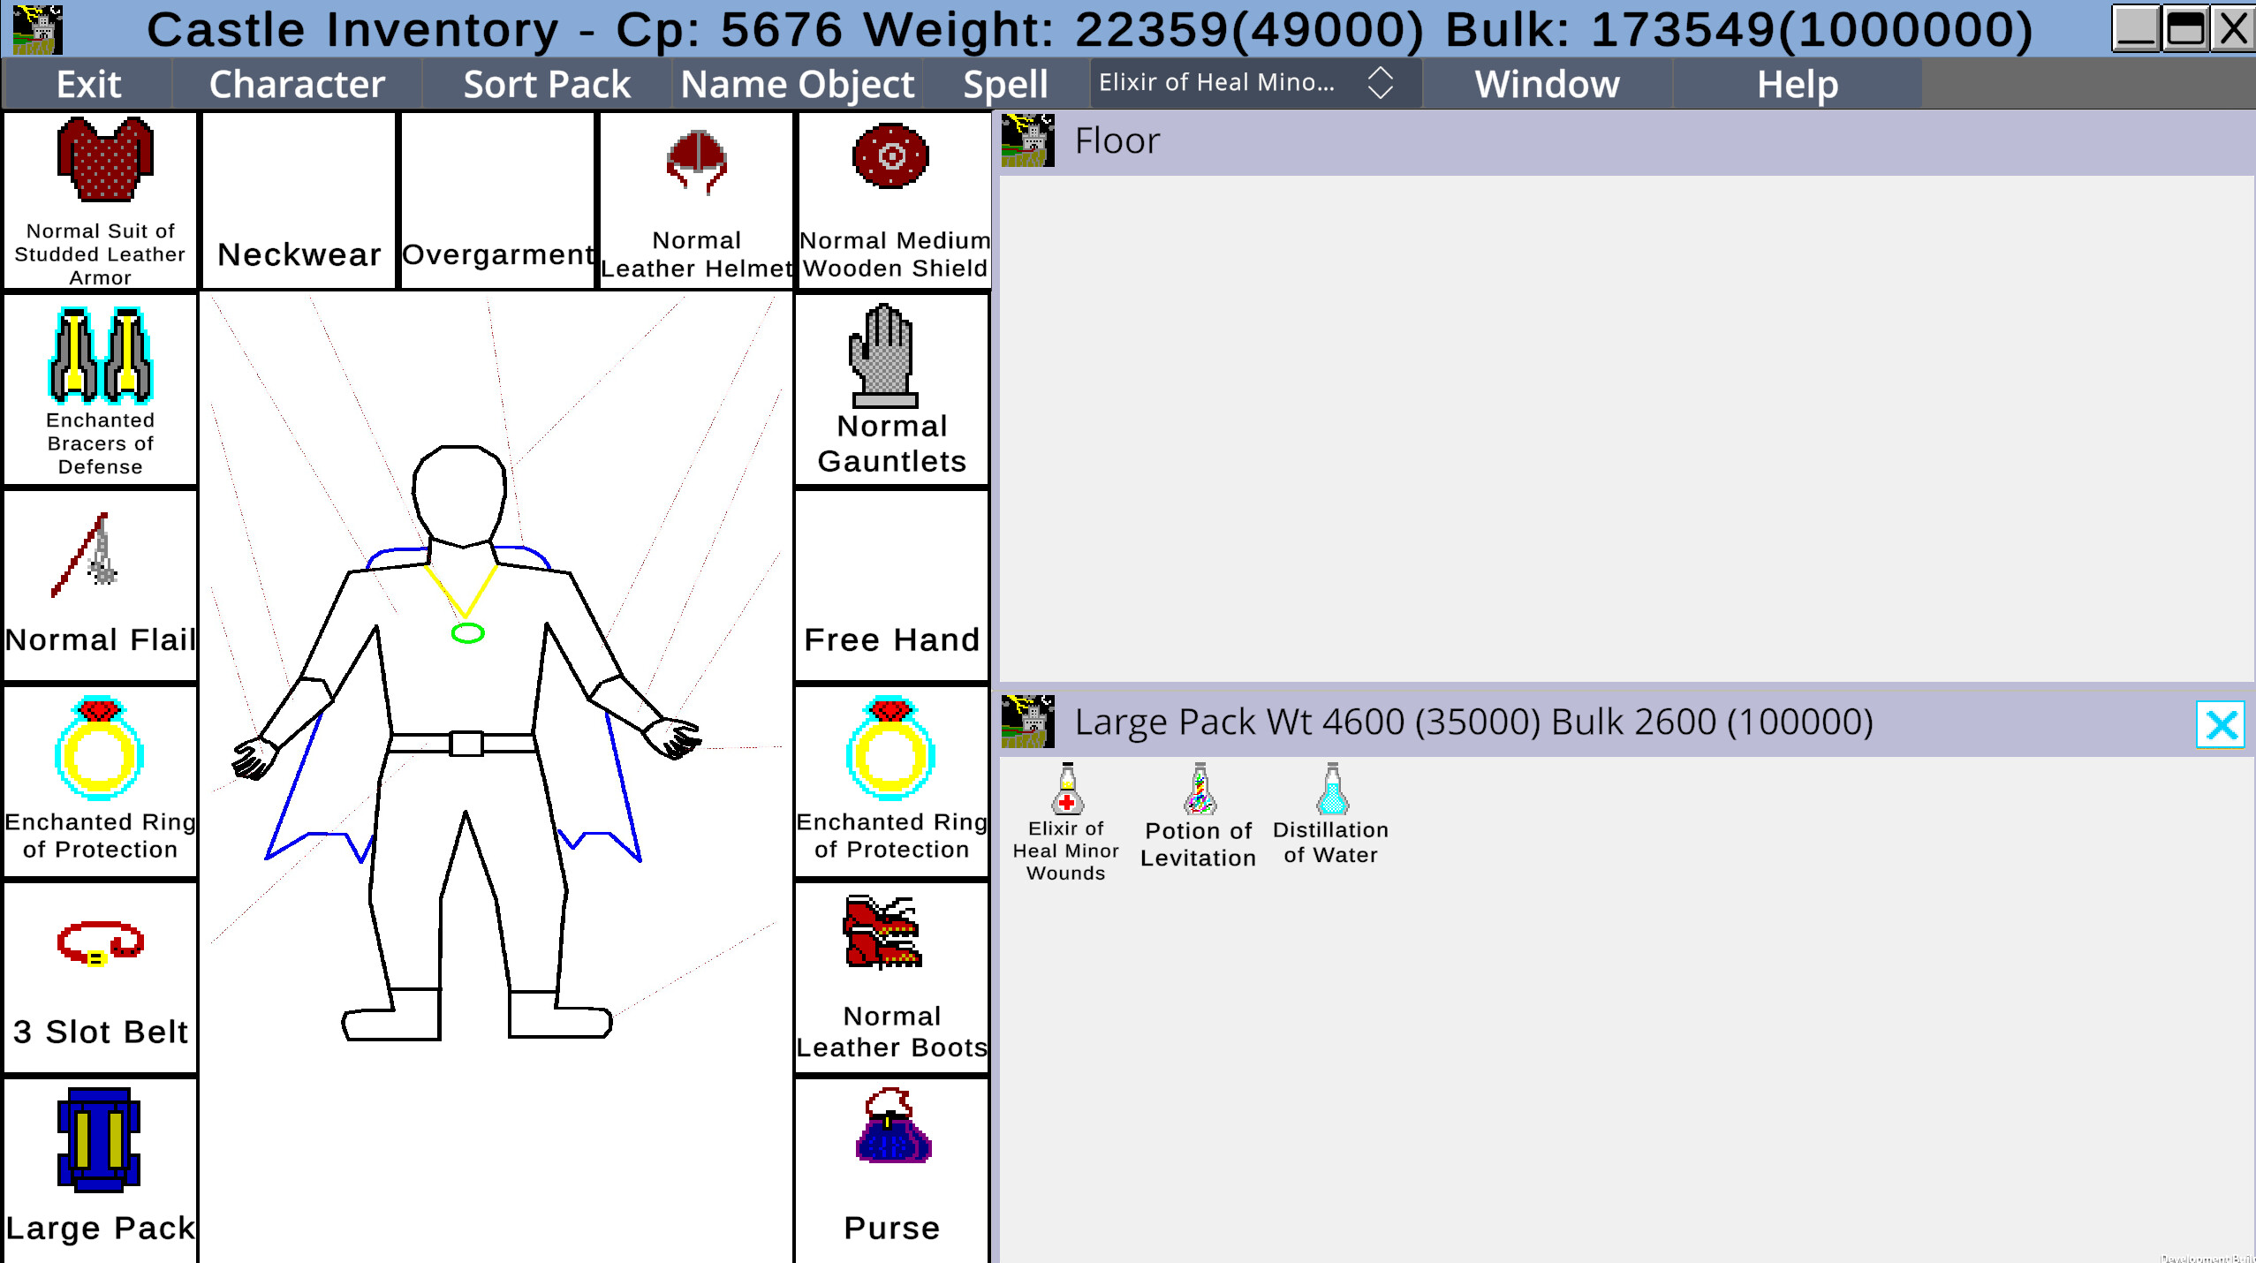Open the Window menu
2256x1263 pixels.
point(1546,84)
